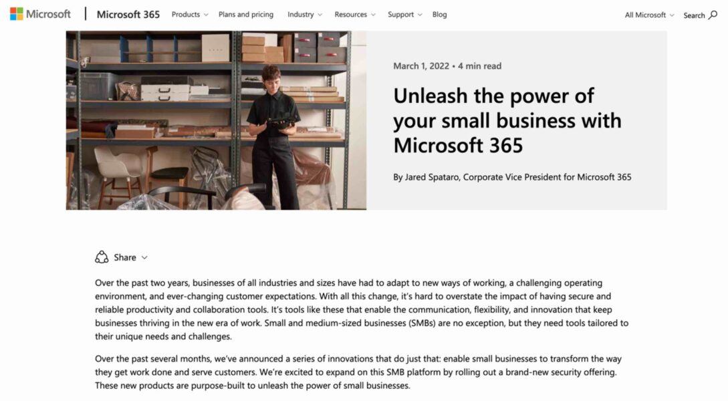
Task: Click the Share icon below the banner
Action: coord(102,257)
